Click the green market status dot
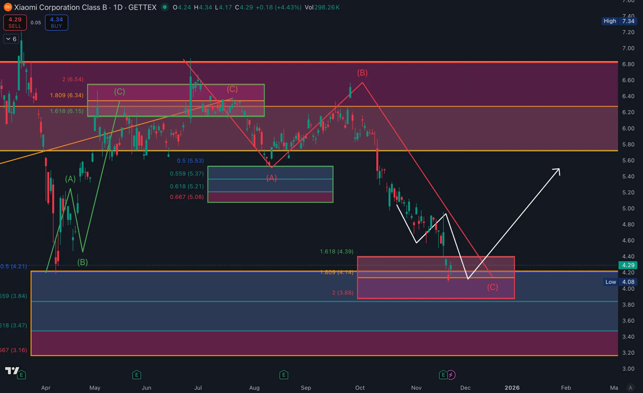The width and height of the screenshot is (643, 393). pyautogui.click(x=164, y=7)
